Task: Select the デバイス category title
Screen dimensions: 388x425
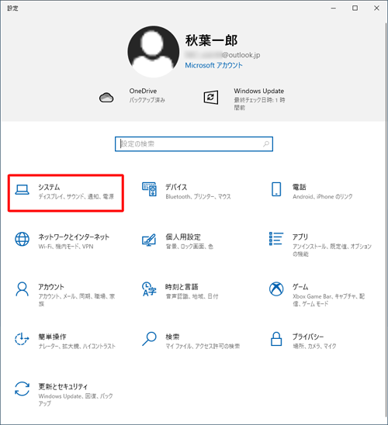Action: (x=176, y=187)
